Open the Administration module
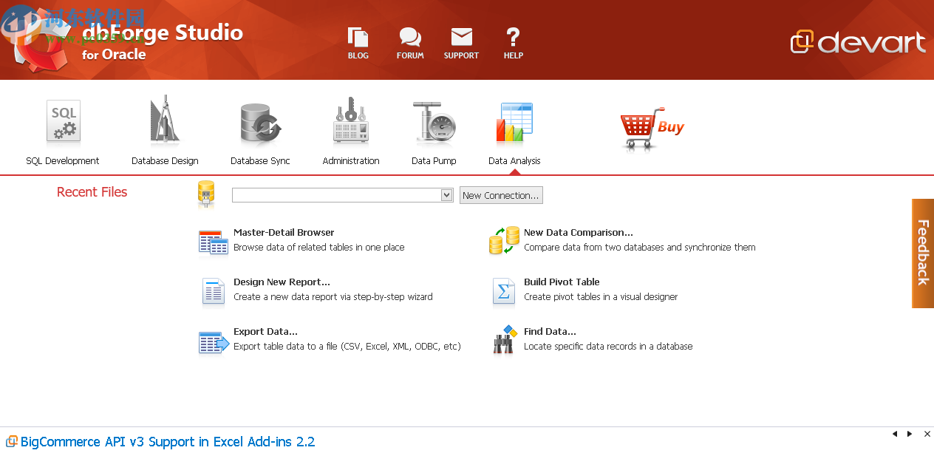 350,129
